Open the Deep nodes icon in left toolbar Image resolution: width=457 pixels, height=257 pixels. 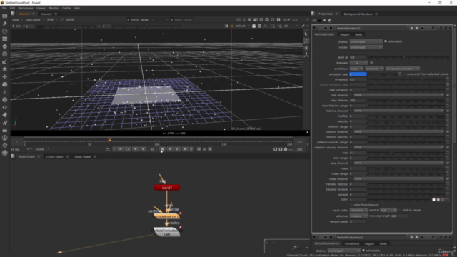[x=5, y=100]
